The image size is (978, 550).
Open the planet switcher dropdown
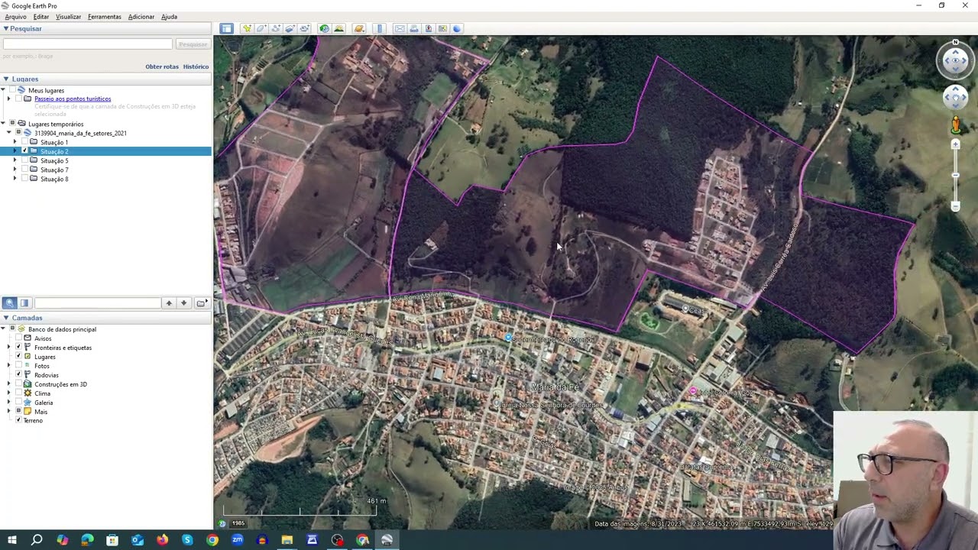point(359,28)
